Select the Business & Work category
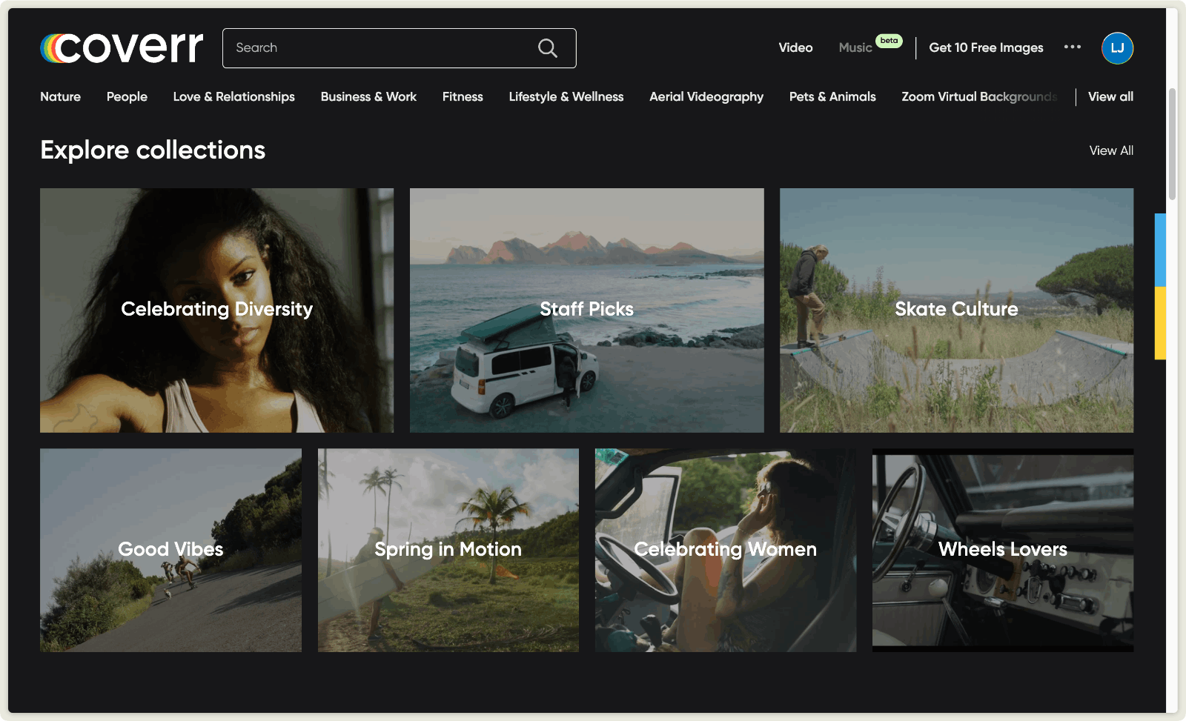1186x721 pixels. pos(368,96)
